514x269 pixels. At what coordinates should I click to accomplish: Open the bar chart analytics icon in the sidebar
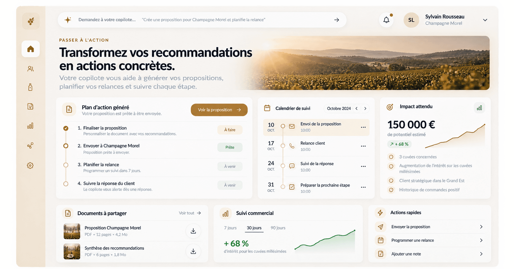click(x=30, y=126)
